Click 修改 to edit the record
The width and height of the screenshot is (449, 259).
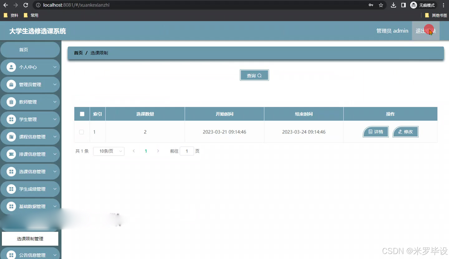[405, 132]
